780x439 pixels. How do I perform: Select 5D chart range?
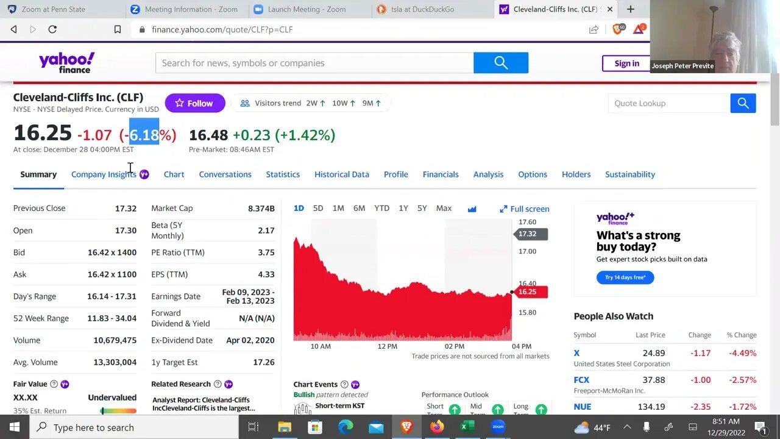(318, 209)
